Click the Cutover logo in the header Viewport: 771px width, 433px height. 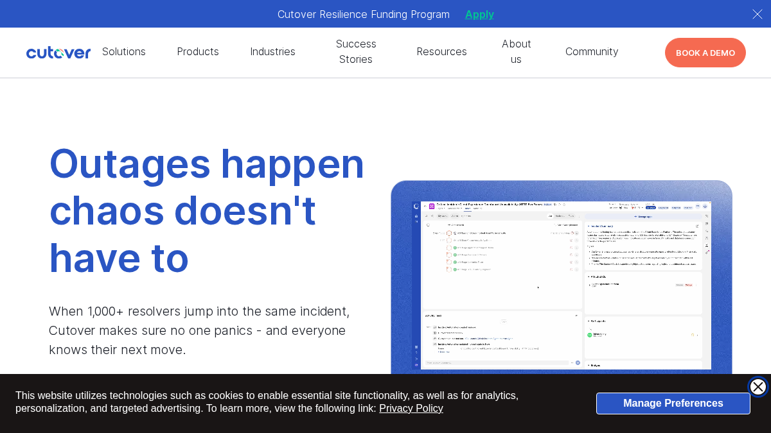(58, 53)
